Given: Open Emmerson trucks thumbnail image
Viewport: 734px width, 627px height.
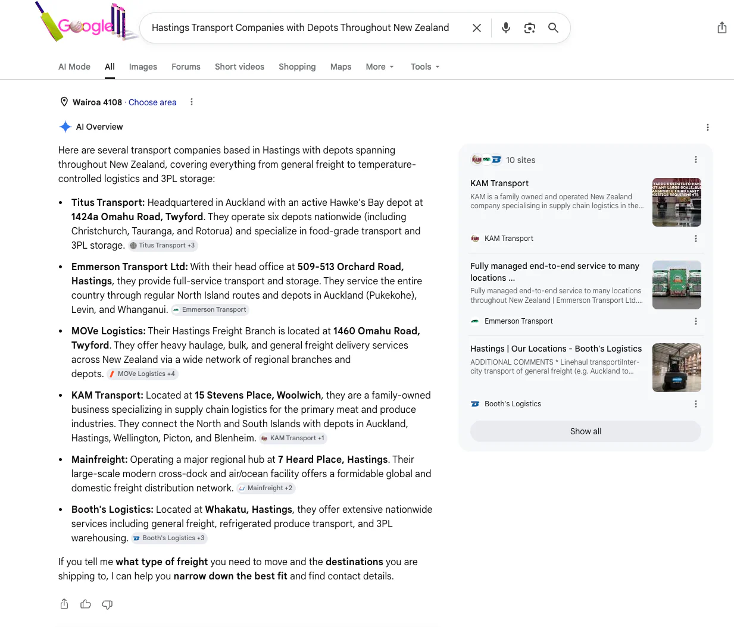Looking at the screenshot, I should 677,285.
